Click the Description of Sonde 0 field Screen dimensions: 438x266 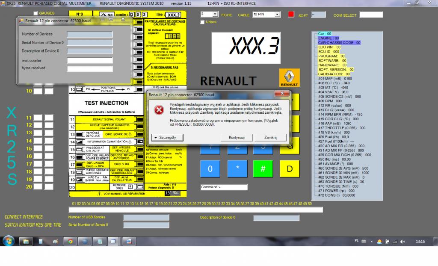pos(276,218)
